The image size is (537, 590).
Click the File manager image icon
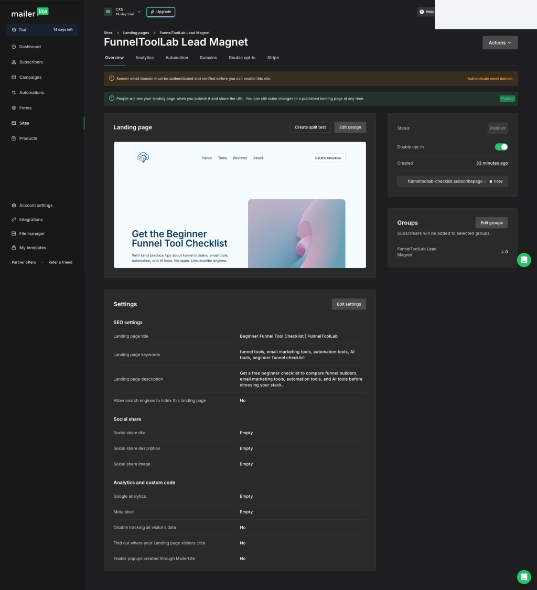pos(14,234)
